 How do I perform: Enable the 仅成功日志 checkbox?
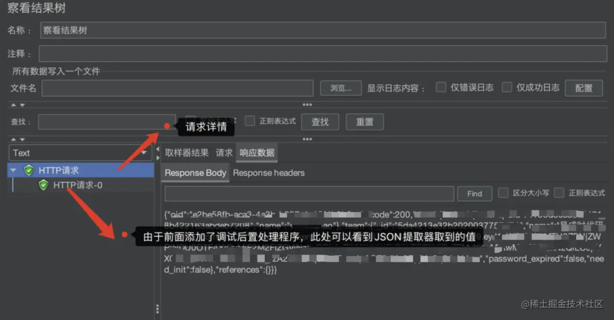pyautogui.click(x=507, y=87)
